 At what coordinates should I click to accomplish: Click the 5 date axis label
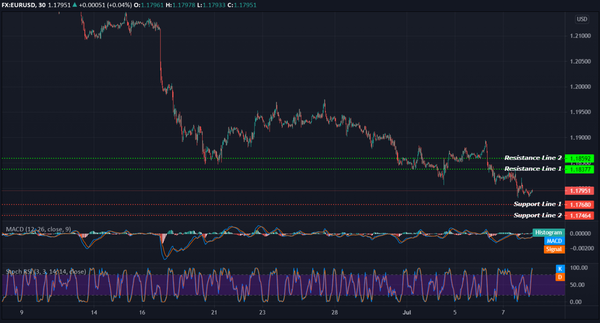(455, 313)
